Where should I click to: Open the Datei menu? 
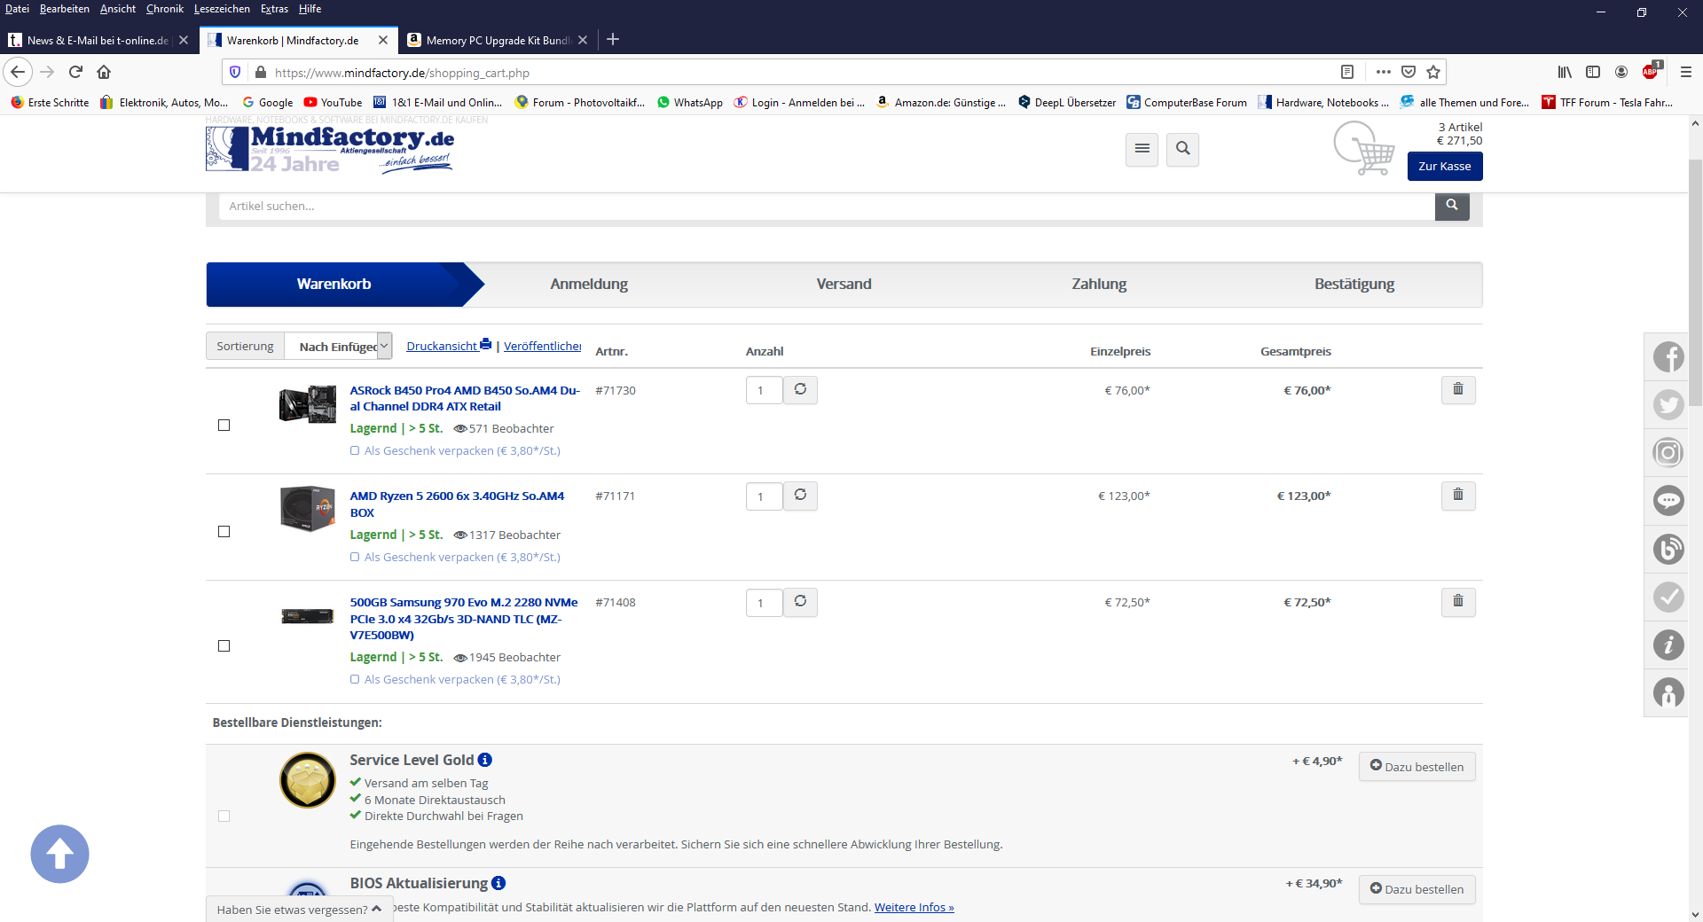pos(17,9)
